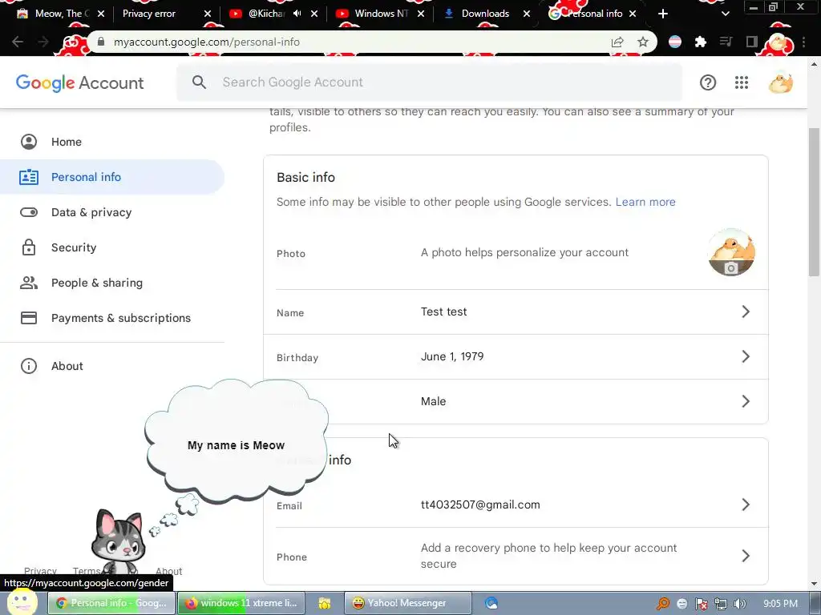The width and height of the screenshot is (821, 615).
Task: Open the Chrome extensions puzzle icon
Action: [x=700, y=42]
